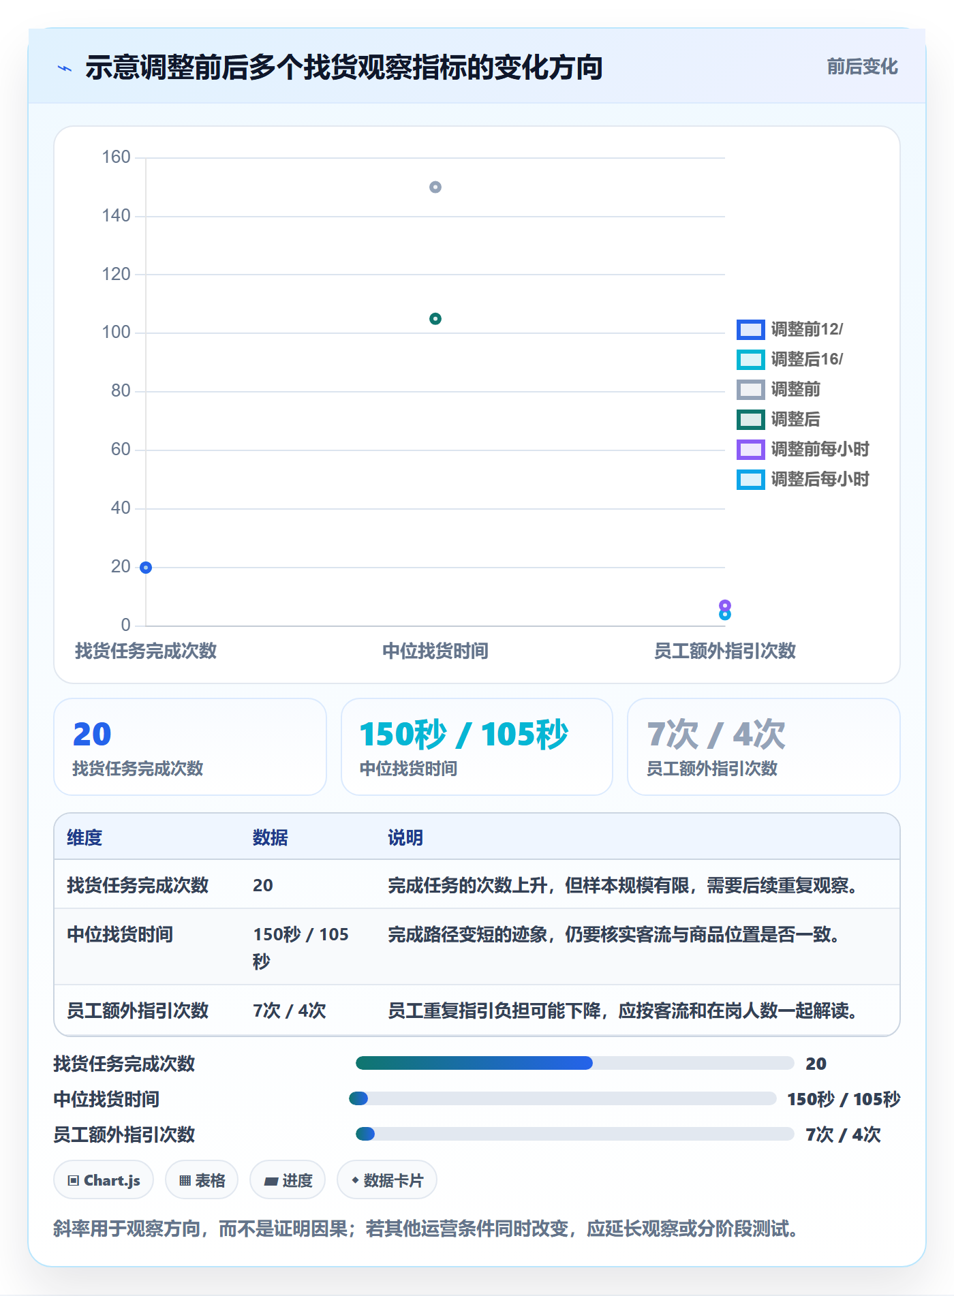Click the green data point at 105

coord(435,319)
